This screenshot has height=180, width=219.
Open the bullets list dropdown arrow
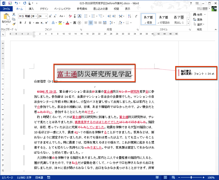coord(89,16)
